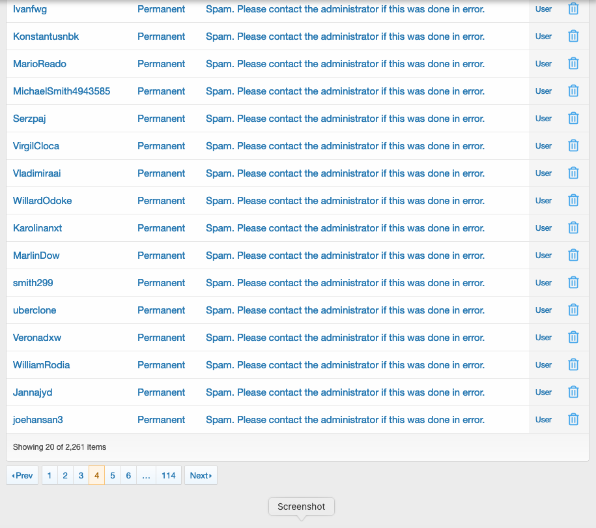
Task: Jump to page 1 of results
Action: coord(50,476)
